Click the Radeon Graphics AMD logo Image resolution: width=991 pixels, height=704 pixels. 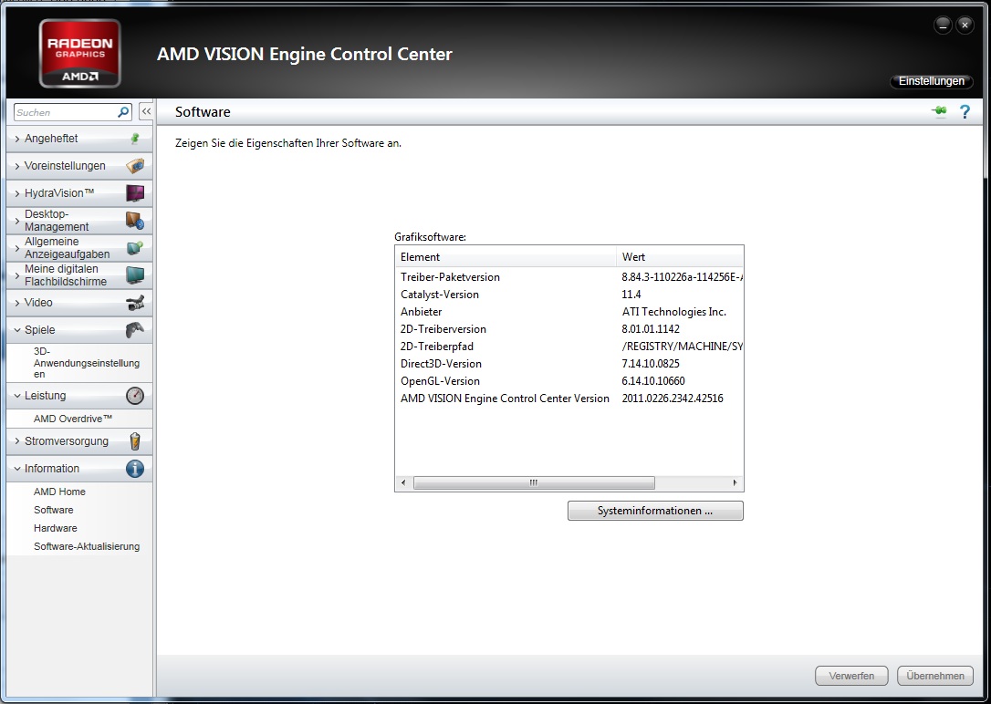(79, 53)
